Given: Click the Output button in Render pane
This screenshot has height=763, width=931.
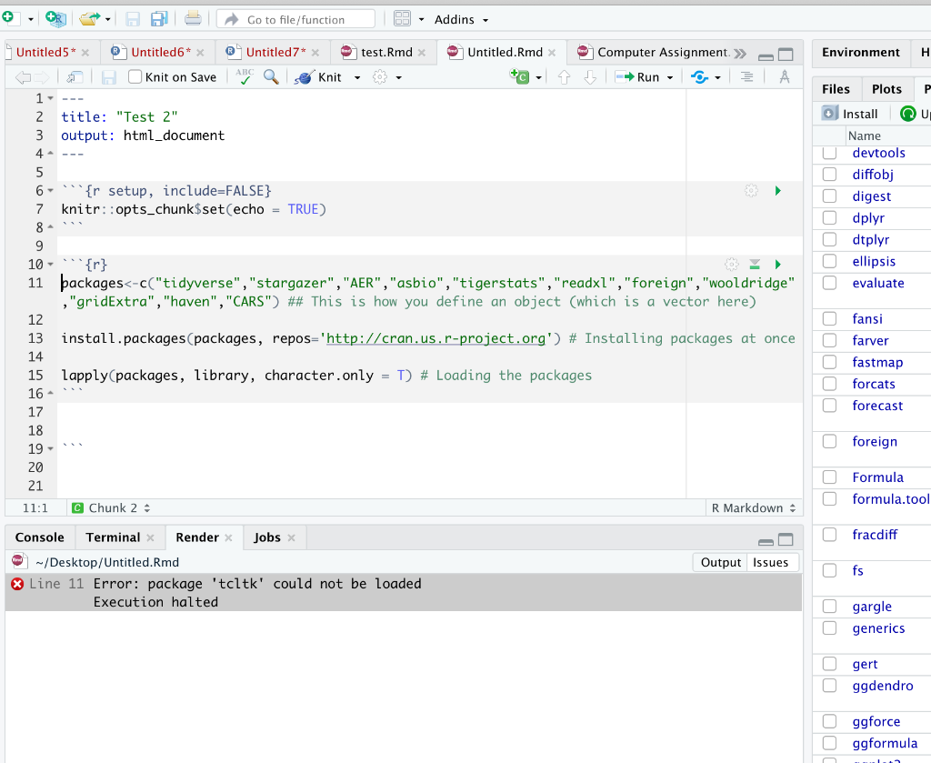Looking at the screenshot, I should [x=721, y=562].
